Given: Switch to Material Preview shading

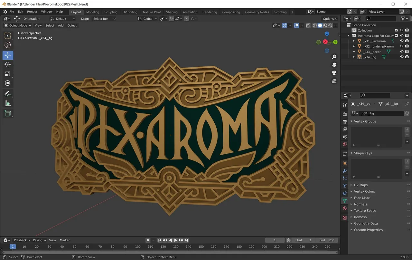Looking at the screenshot, I should tap(325, 25).
